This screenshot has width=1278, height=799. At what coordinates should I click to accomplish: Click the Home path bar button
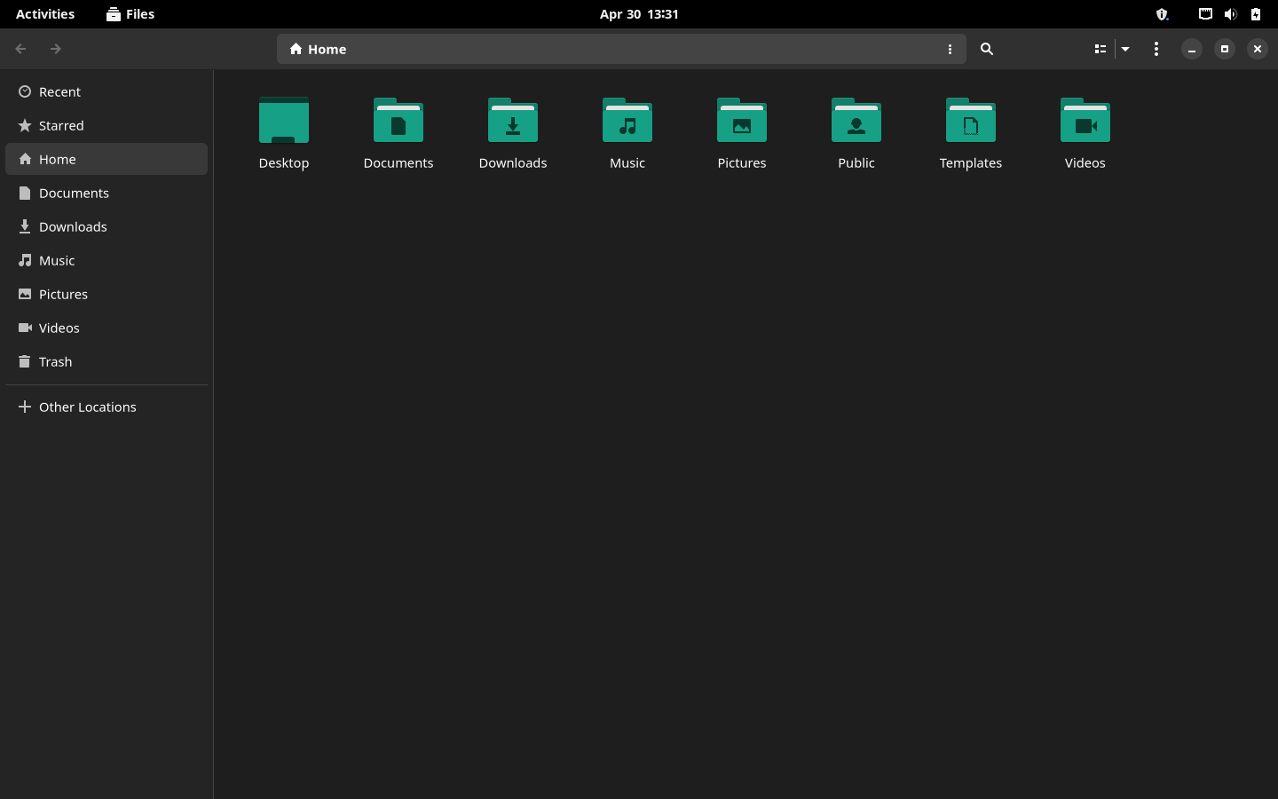(318, 49)
